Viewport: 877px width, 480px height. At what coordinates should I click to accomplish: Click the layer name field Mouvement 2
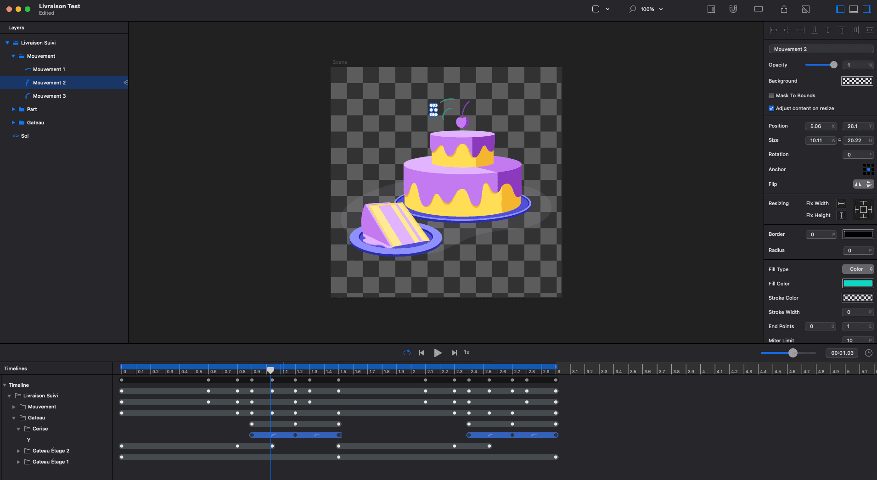point(821,49)
